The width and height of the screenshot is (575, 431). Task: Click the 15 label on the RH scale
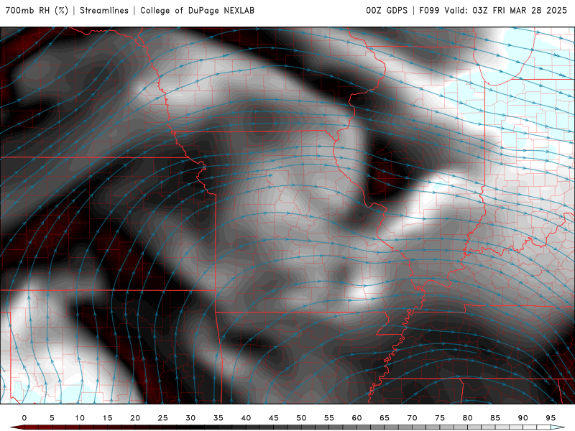tap(107, 418)
